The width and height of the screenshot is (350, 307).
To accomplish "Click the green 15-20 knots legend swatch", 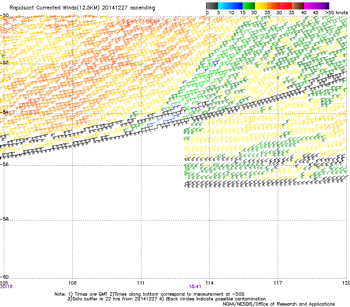I will click(x=249, y=6).
